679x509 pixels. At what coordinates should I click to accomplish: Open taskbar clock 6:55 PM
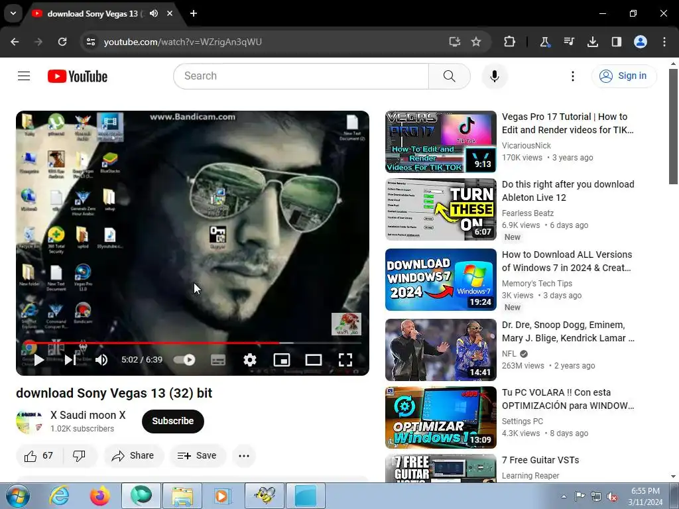tap(645, 496)
